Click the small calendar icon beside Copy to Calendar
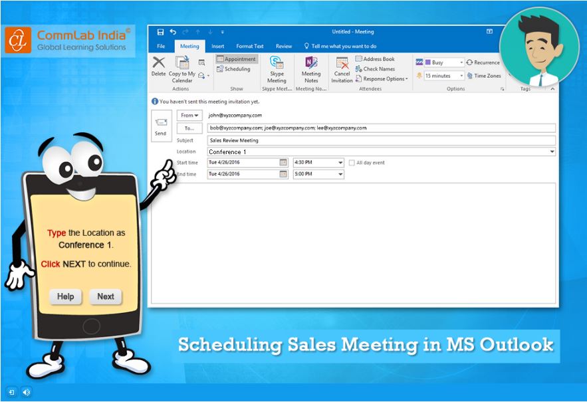 point(201,62)
